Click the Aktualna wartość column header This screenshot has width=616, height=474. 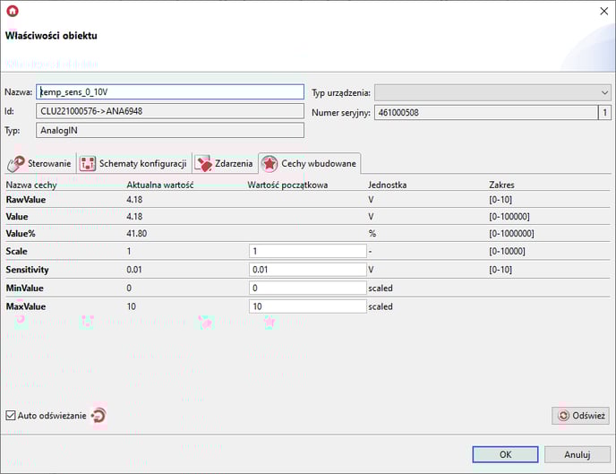[x=160, y=185]
